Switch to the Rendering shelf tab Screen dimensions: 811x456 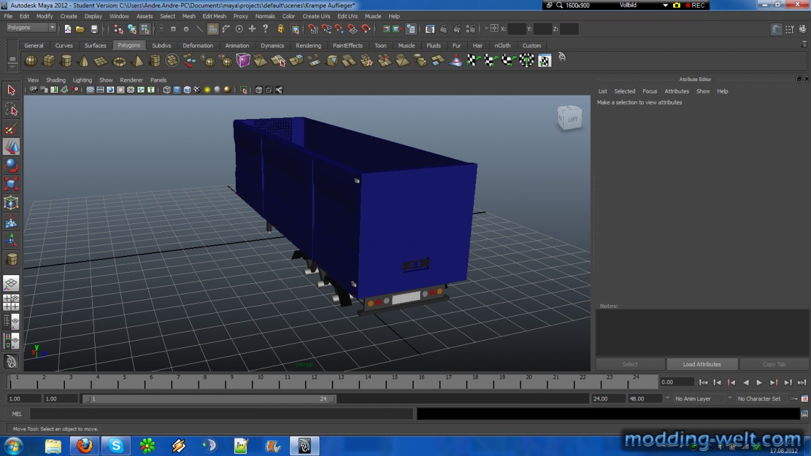(308, 46)
